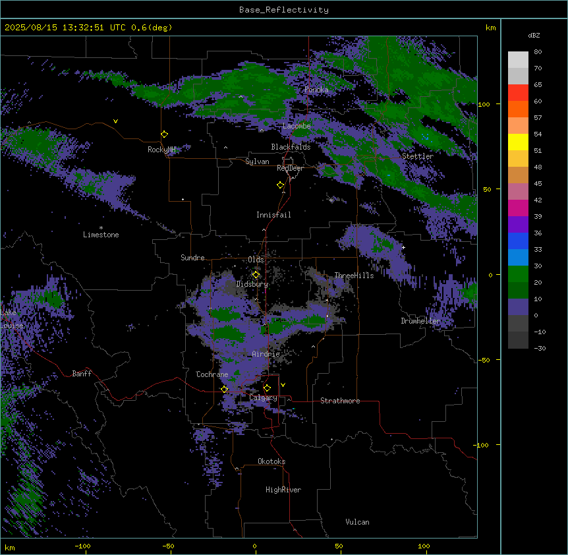Click the Airdrie city label
Viewport: 568px width, 555px height.
coord(266,354)
